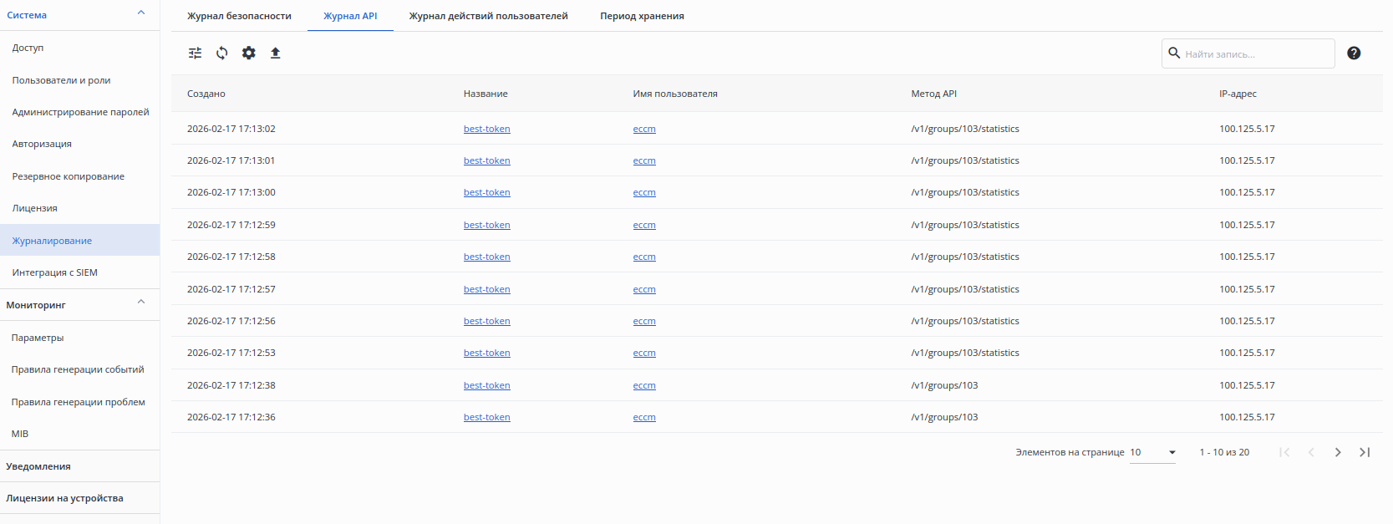This screenshot has width=1393, height=524.
Task: Click the search magnifier icon
Action: pos(1174,53)
